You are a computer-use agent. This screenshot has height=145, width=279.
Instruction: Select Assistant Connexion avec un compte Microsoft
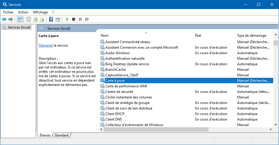142,47
